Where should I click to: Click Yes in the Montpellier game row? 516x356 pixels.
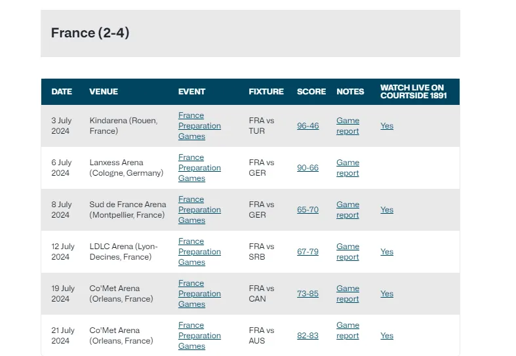[x=387, y=210]
